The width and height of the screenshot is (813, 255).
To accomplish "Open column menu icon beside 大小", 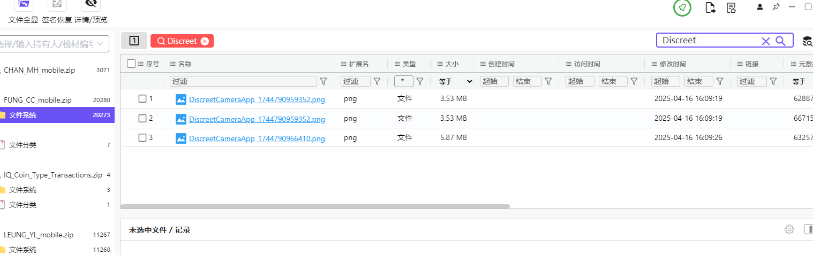I will (440, 64).
